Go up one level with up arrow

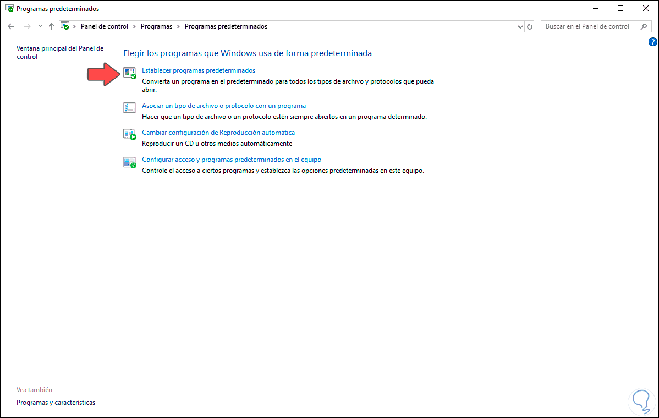click(52, 26)
